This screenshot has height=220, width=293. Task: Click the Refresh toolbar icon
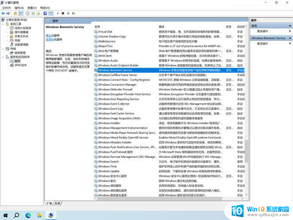click(x=33, y=13)
